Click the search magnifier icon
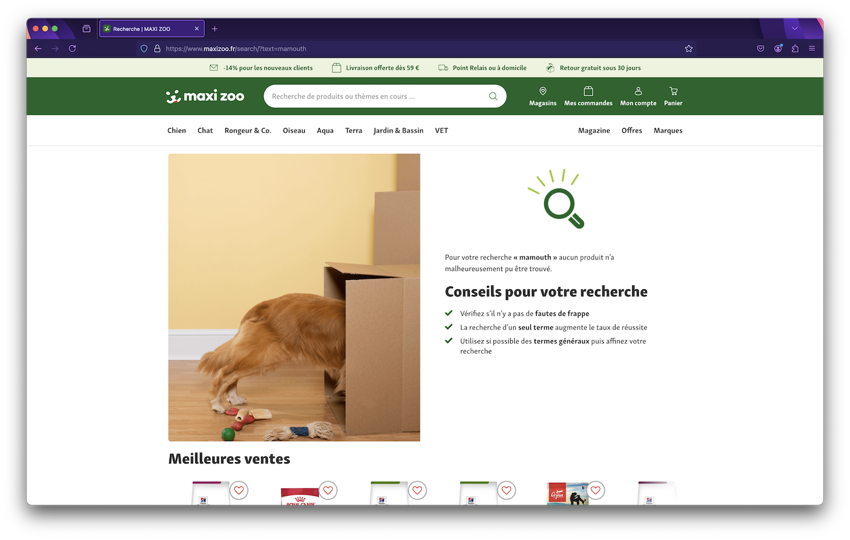This screenshot has height=540, width=850. [493, 96]
